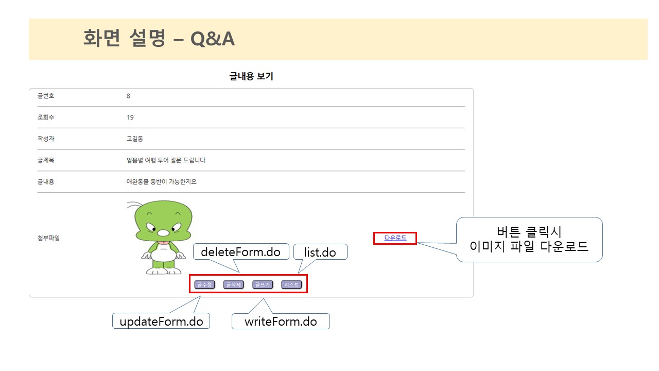
Task: Click the writeForm.do callout label
Action: pos(281,321)
